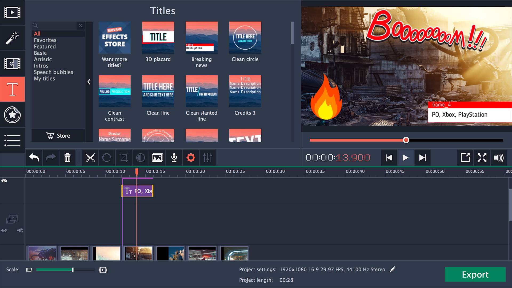Expand the Featured titles category
Viewport: 512px width, 288px height.
click(44, 46)
